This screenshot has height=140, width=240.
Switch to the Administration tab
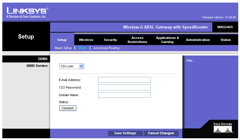click(198, 40)
